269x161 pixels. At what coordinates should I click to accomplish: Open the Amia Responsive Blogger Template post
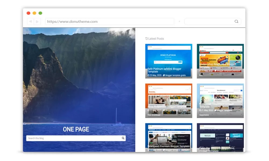click(x=169, y=101)
